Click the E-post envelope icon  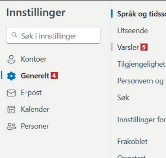(x=11, y=93)
